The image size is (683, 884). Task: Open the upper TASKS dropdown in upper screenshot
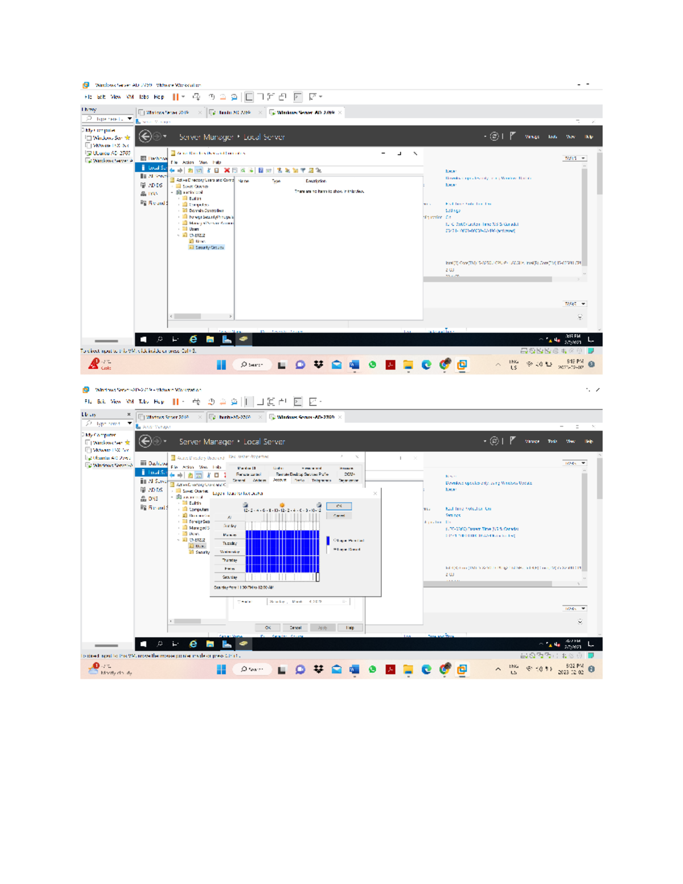coord(574,158)
